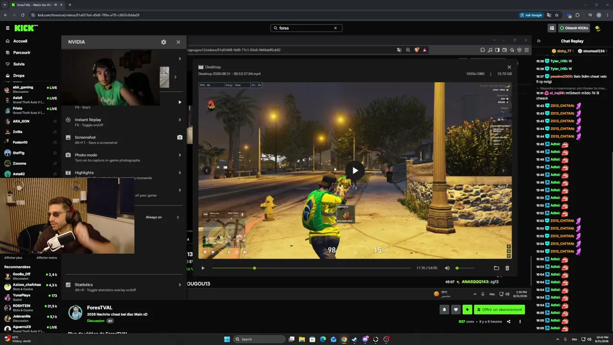Image resolution: width=613 pixels, height=345 pixels.
Task: Open the Windows taskbar Search box
Action: click(260, 339)
